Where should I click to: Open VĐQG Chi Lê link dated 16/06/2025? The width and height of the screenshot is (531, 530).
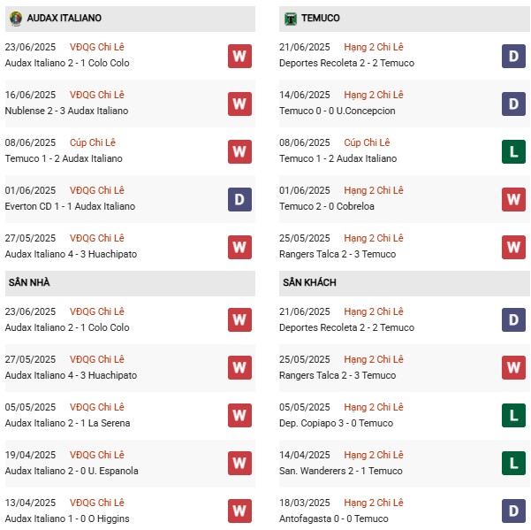click(x=97, y=95)
